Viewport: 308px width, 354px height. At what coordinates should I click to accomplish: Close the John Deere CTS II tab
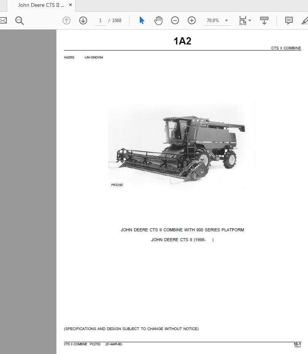(x=71, y=5)
